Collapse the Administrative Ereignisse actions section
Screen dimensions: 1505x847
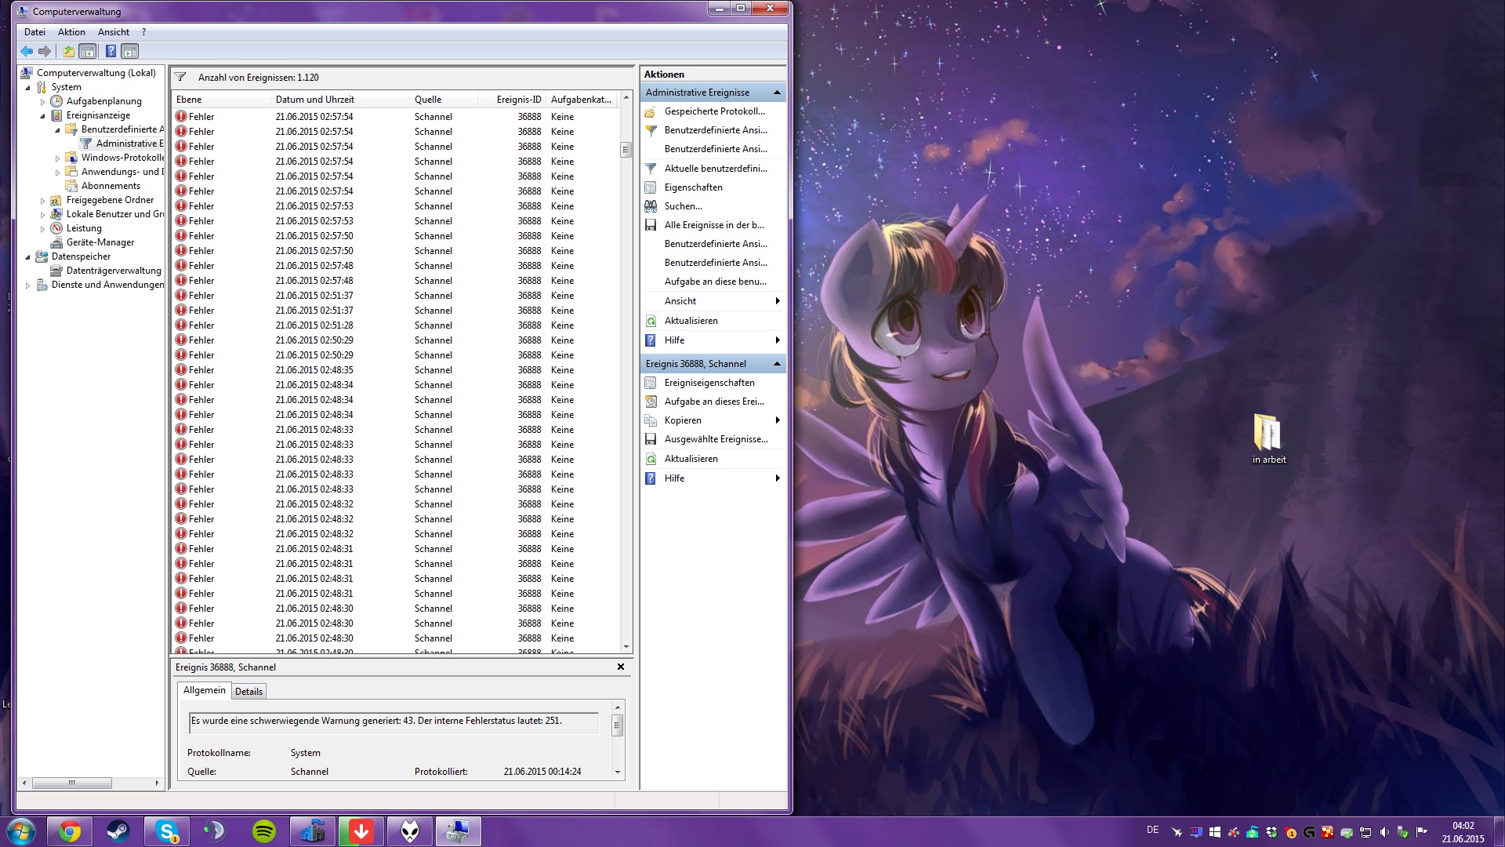777,93
